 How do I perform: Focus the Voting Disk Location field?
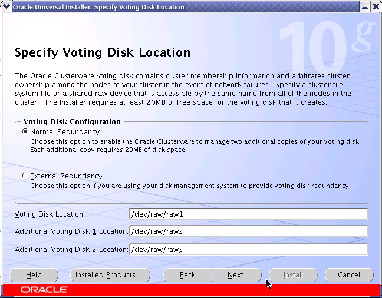pos(249,214)
